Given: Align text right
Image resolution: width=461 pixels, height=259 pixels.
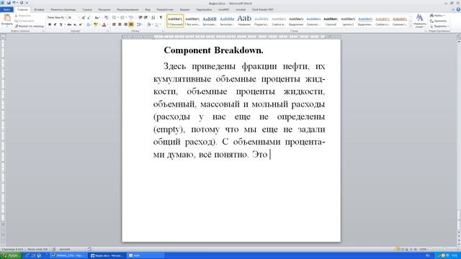Looking at the screenshot, I should click(x=125, y=24).
